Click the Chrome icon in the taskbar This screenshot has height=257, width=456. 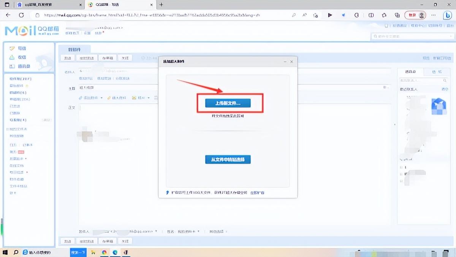(104, 252)
